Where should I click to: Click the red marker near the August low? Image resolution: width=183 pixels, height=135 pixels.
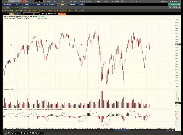117,66
